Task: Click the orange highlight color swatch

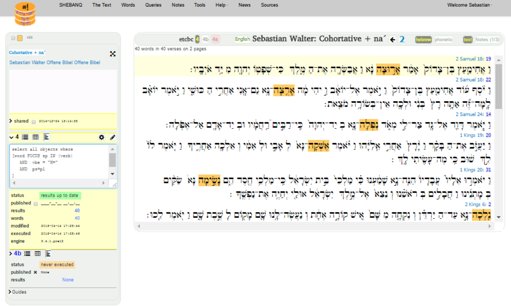Action: click(20, 38)
